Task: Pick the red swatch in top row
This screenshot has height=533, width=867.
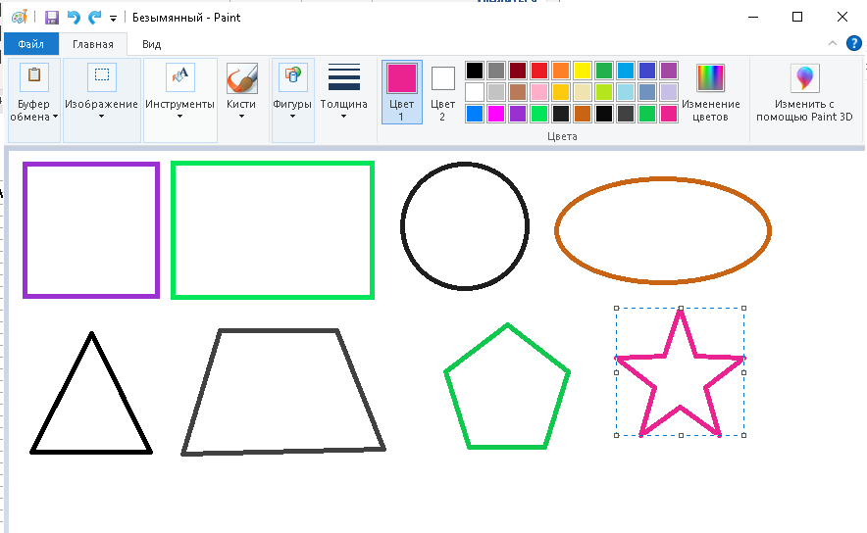Action: pyautogui.click(x=539, y=71)
